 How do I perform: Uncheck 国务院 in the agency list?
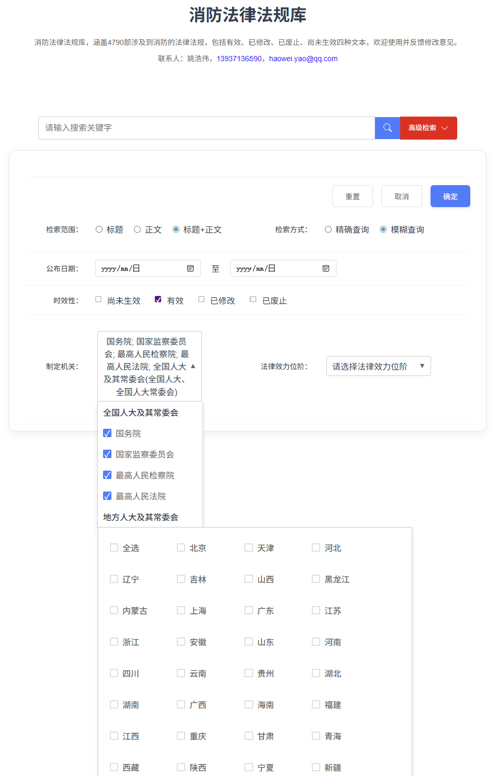(107, 433)
